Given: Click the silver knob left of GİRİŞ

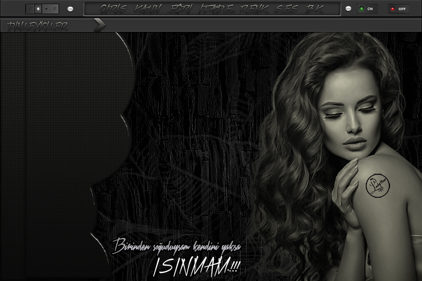Looking at the screenshot, I should tap(70, 9).
